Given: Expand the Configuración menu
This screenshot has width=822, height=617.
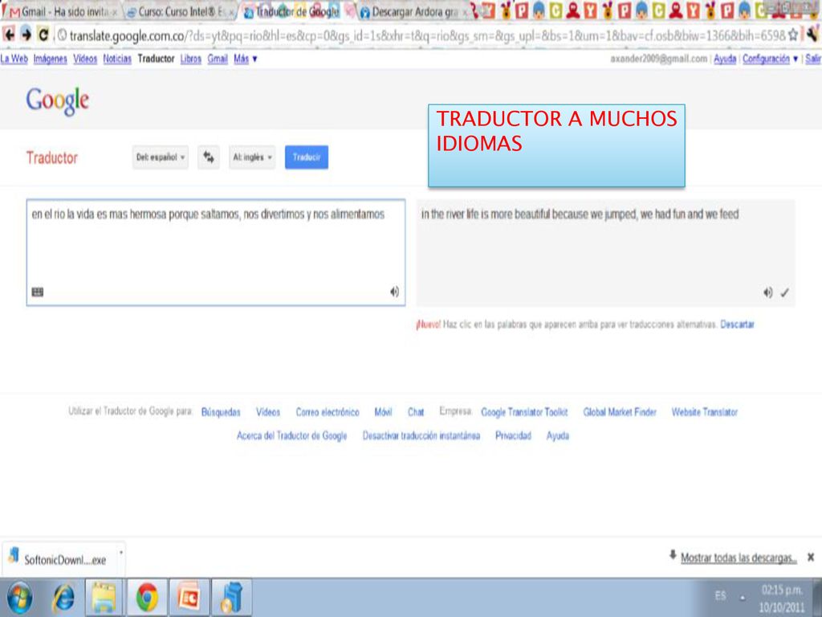Looking at the screenshot, I should 770,59.
